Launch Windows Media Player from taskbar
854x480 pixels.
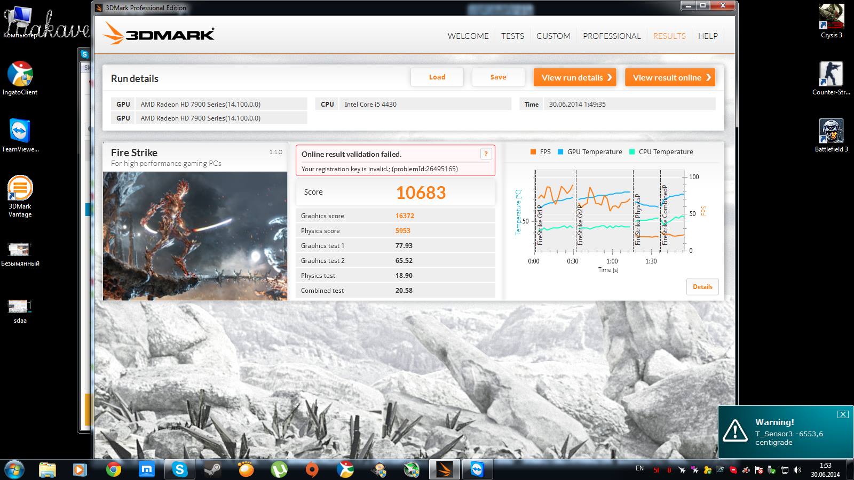click(x=80, y=470)
